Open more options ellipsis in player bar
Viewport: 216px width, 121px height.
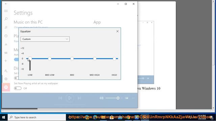(134, 98)
